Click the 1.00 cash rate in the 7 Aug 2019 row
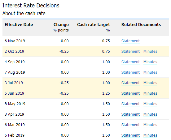171x140 pixels. [106, 72]
